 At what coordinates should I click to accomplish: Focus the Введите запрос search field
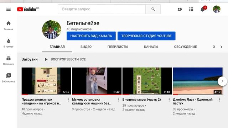click(x=102, y=9)
